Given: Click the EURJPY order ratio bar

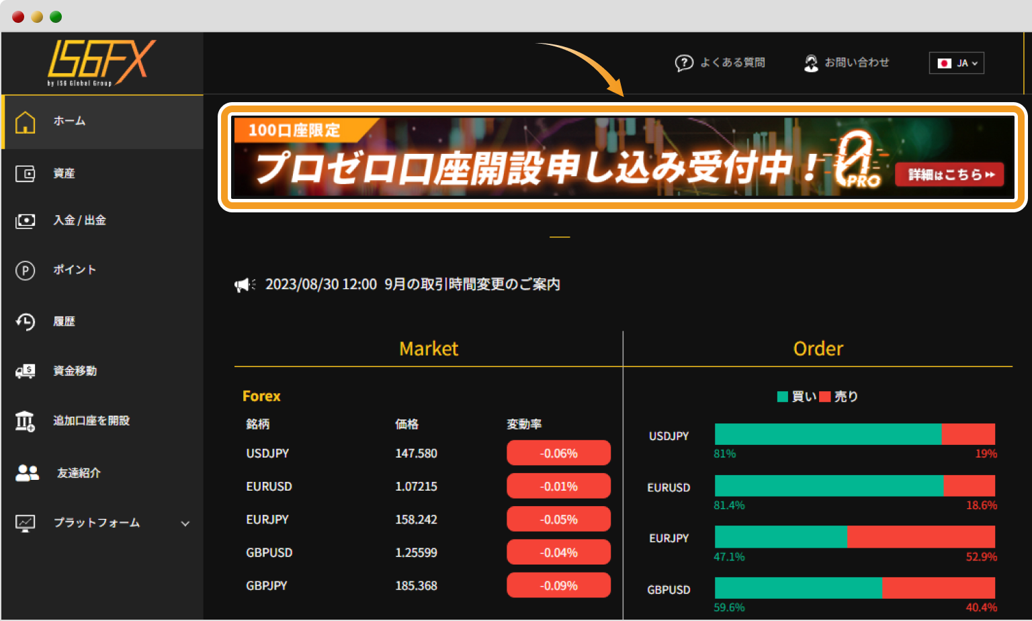Looking at the screenshot, I should click(855, 537).
